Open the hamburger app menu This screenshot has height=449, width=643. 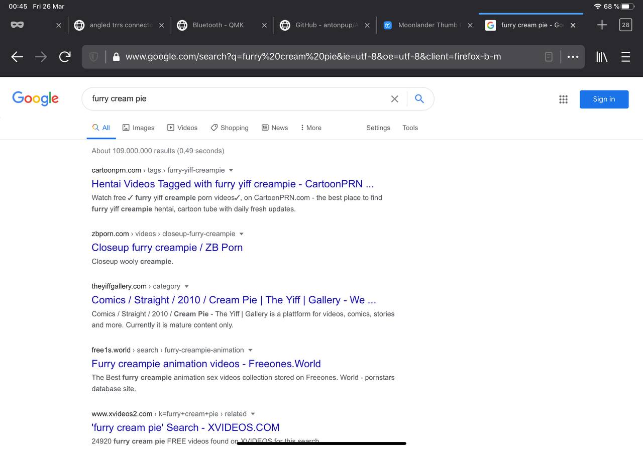click(x=625, y=57)
